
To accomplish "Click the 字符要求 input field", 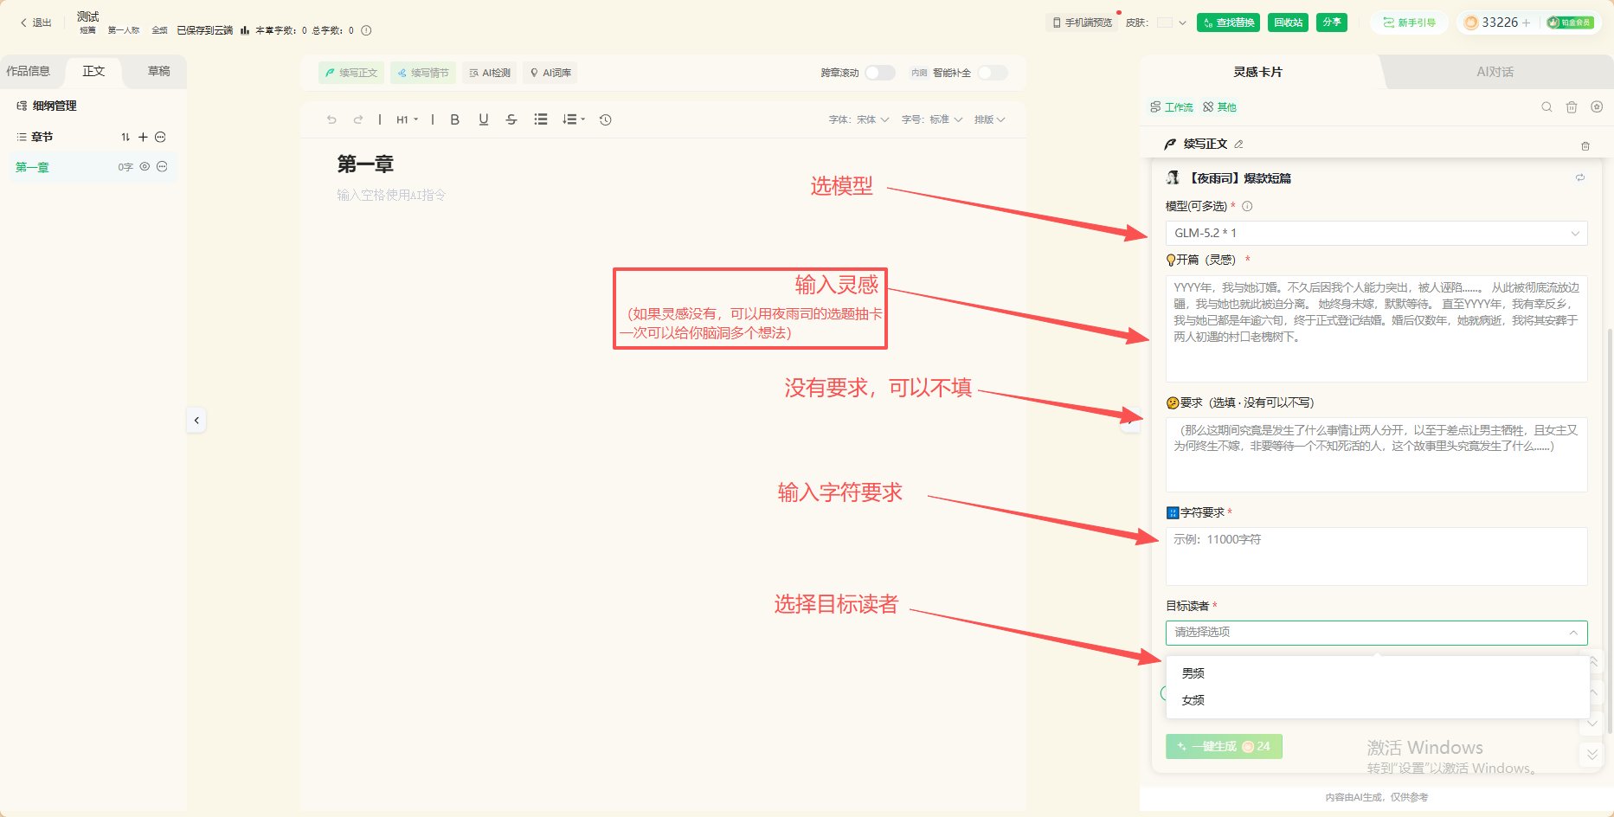I will click(1376, 556).
